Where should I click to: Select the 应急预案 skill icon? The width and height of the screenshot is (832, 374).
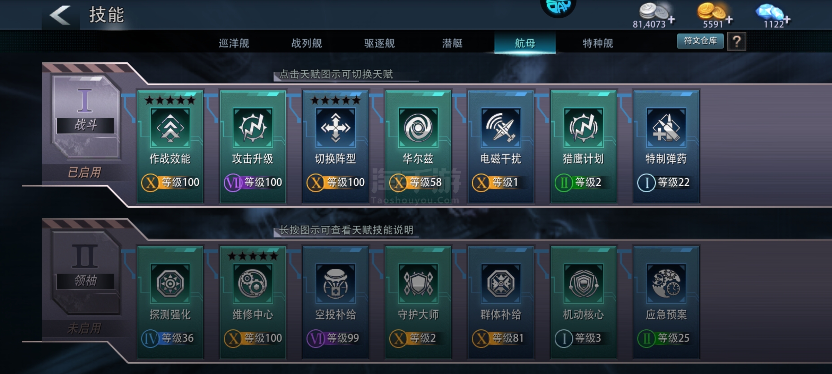(x=666, y=284)
